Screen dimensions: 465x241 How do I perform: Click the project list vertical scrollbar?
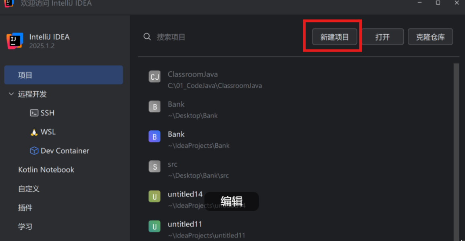457,152
